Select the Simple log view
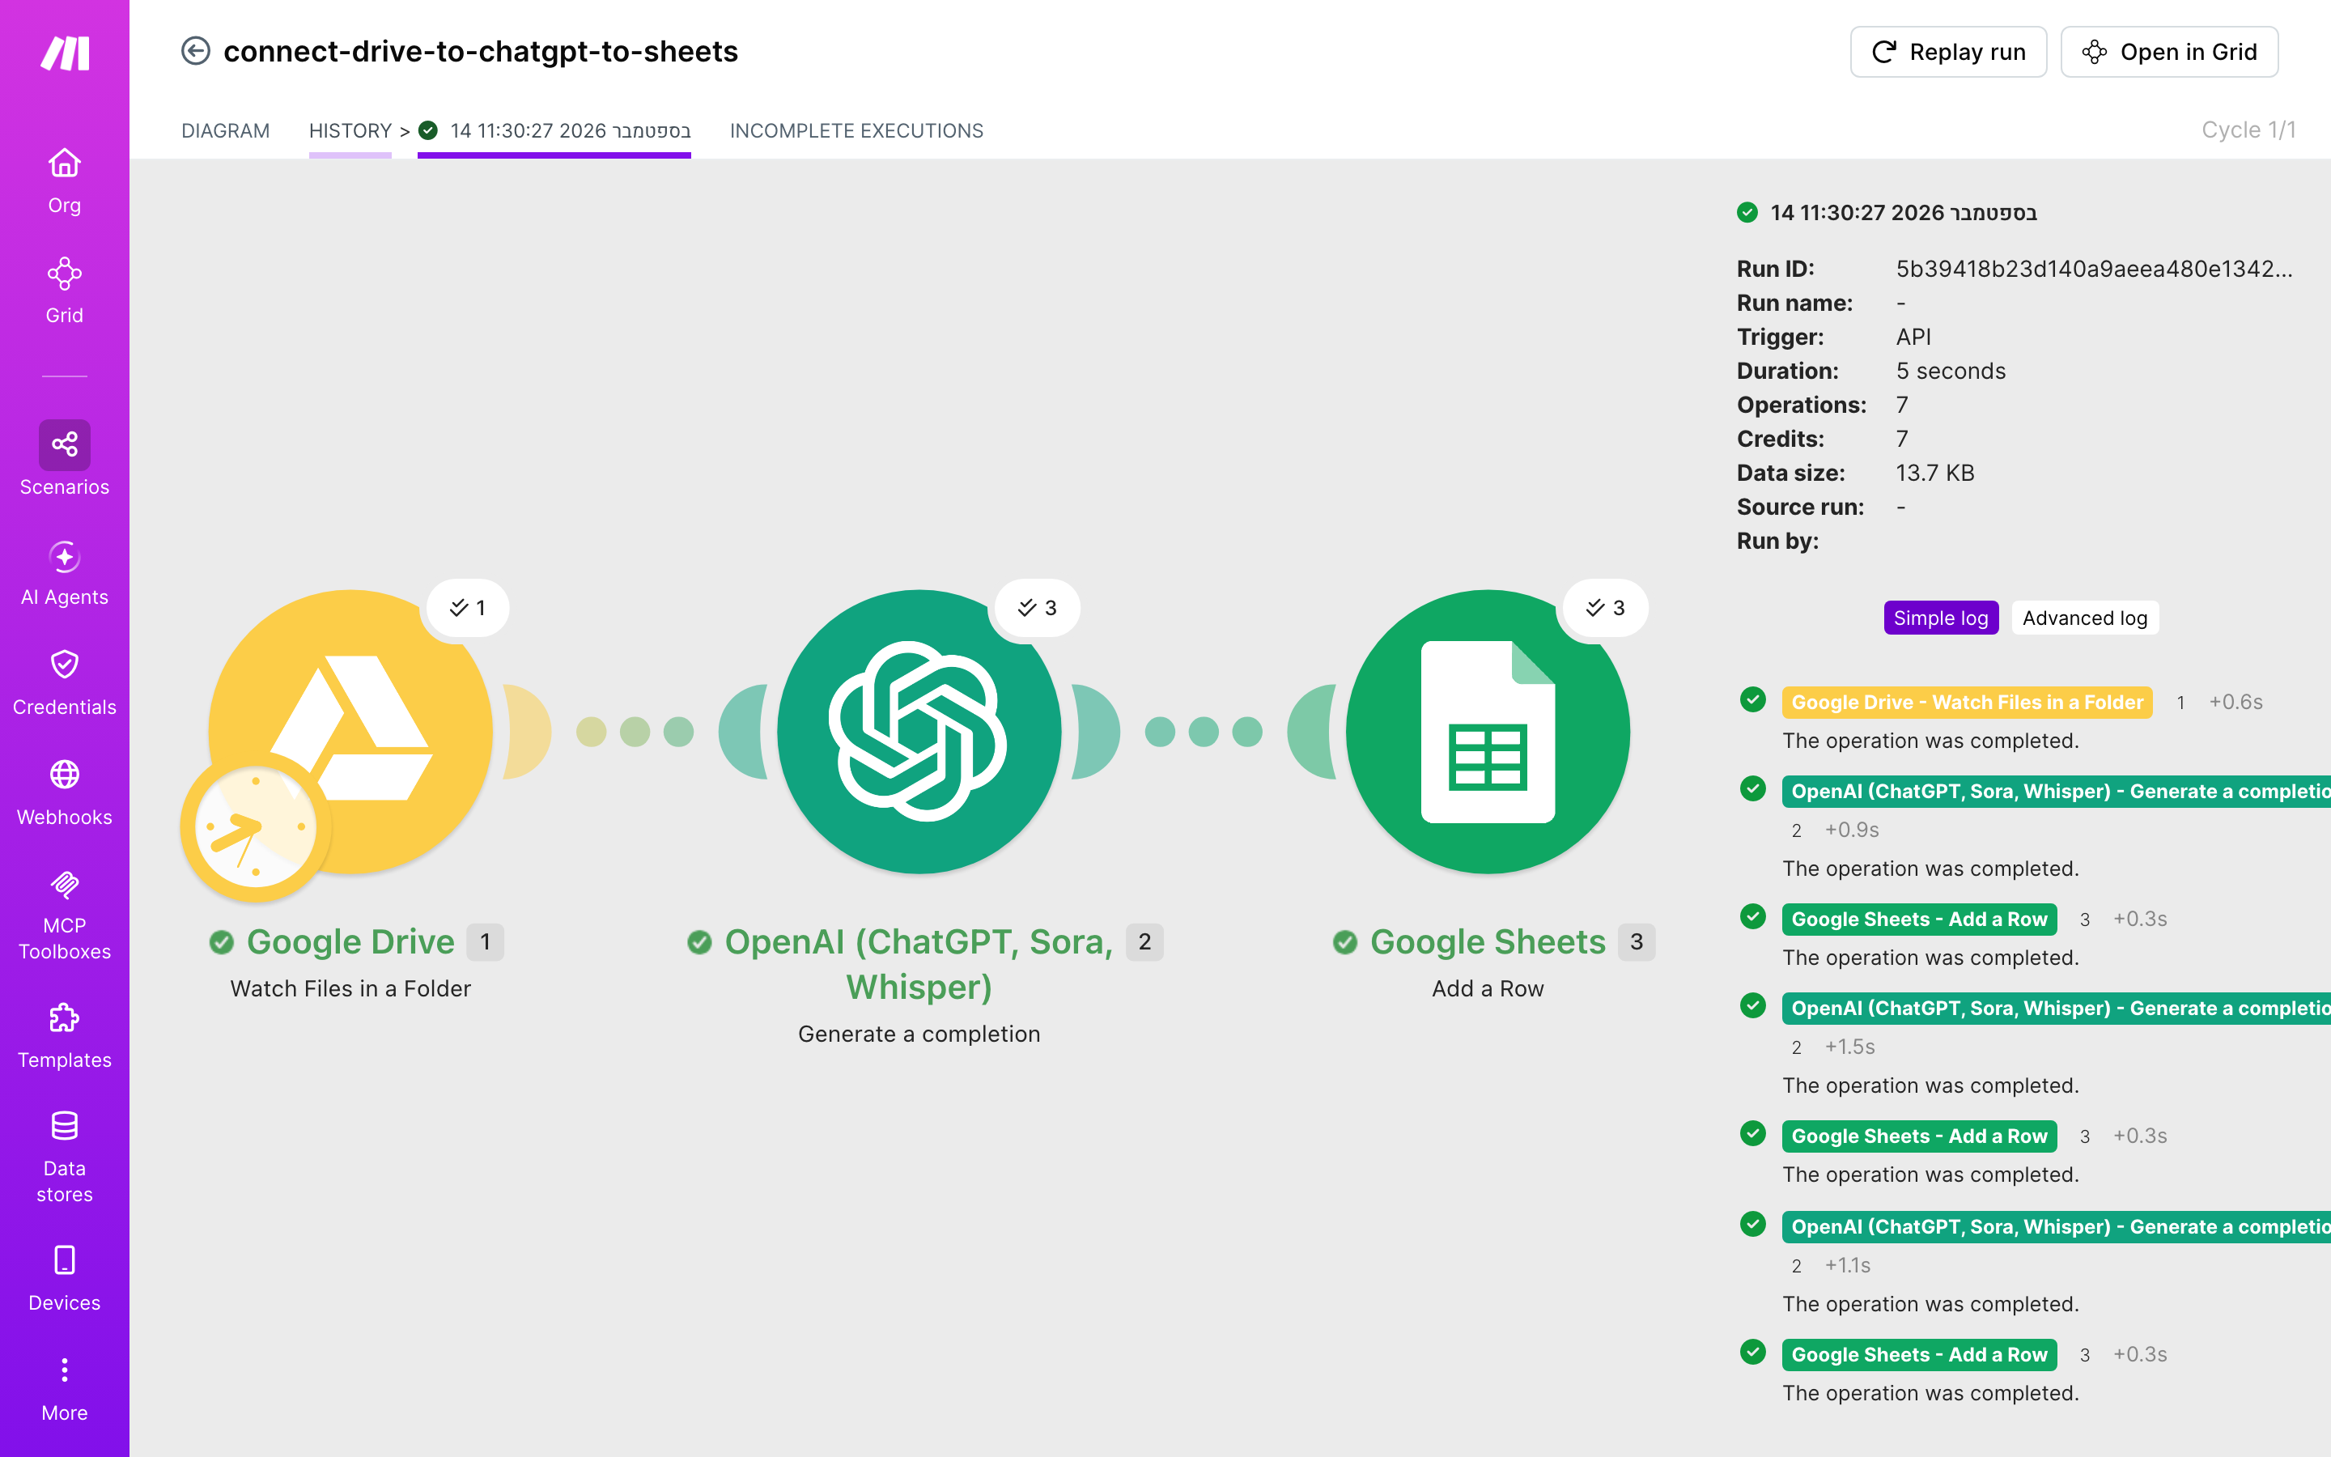Image resolution: width=2331 pixels, height=1457 pixels. coord(1941,618)
